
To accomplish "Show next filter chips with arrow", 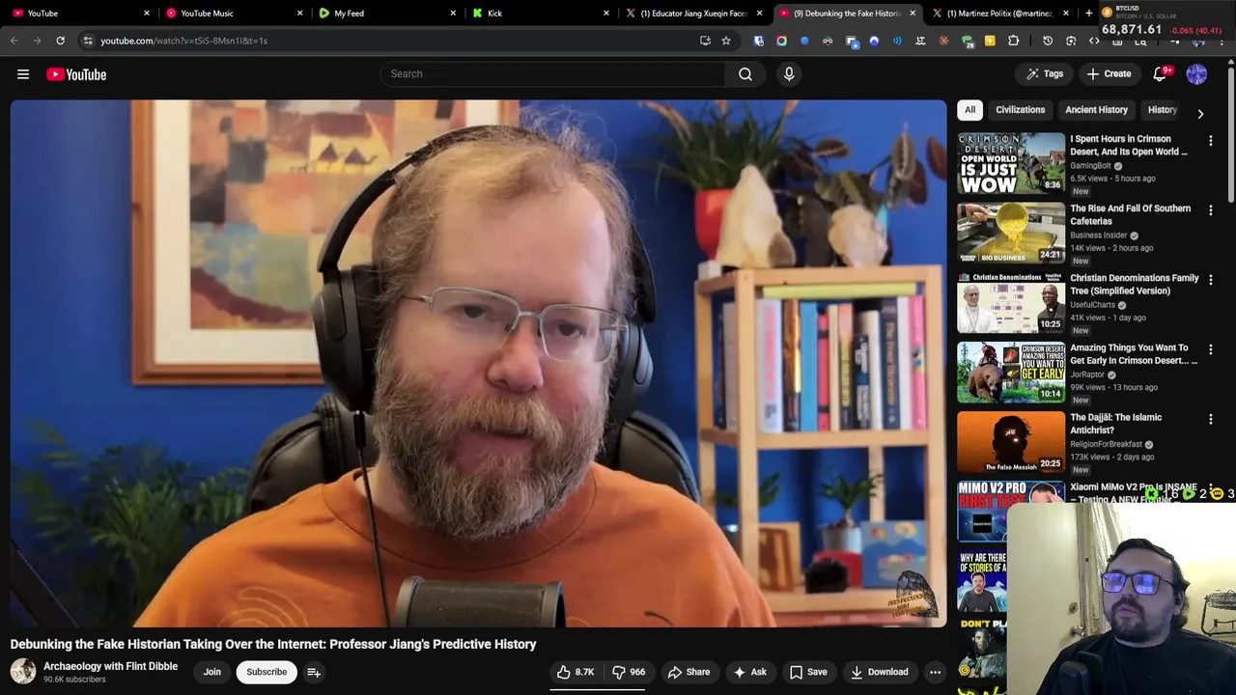I will coord(1200,113).
